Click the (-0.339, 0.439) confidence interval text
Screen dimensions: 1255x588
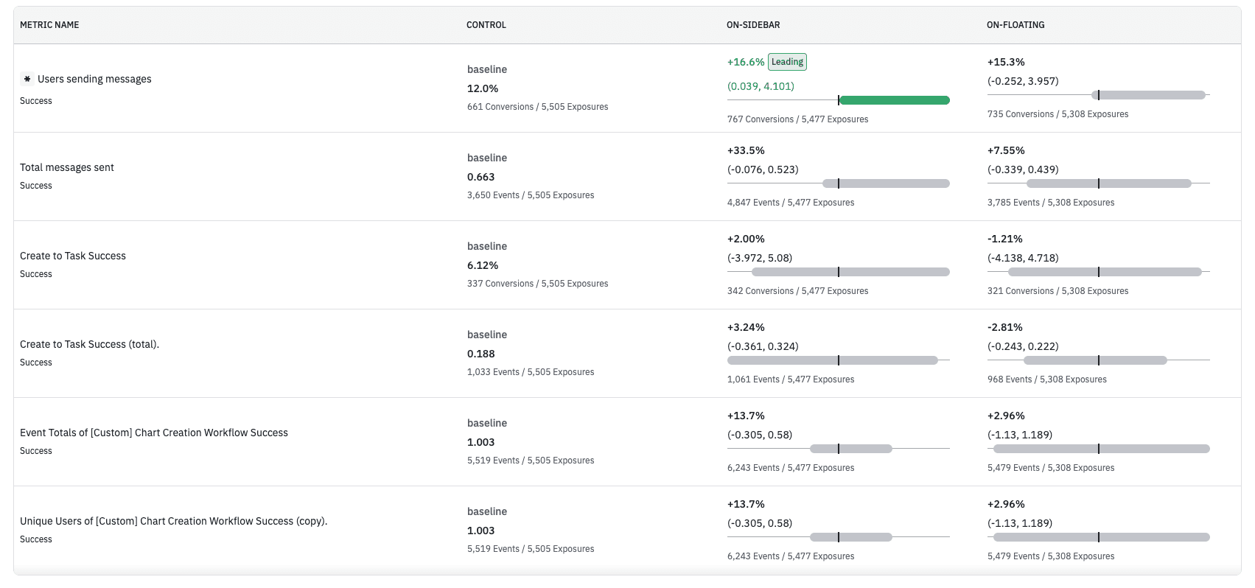click(1023, 169)
